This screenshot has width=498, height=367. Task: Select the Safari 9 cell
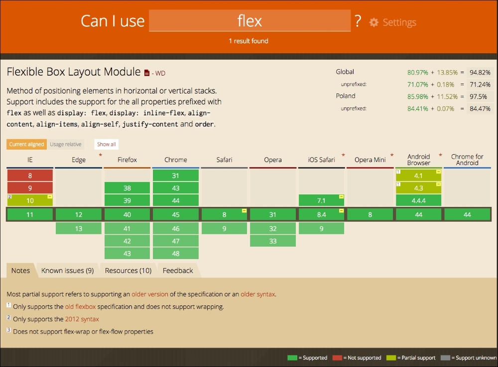click(224, 228)
